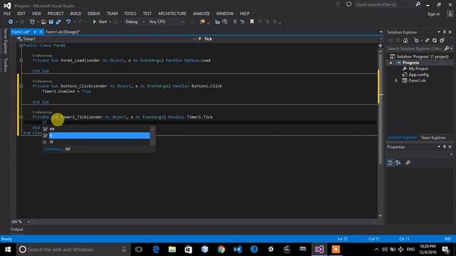
Task: Switch IntelliSense list to All tab
Action: point(68,149)
